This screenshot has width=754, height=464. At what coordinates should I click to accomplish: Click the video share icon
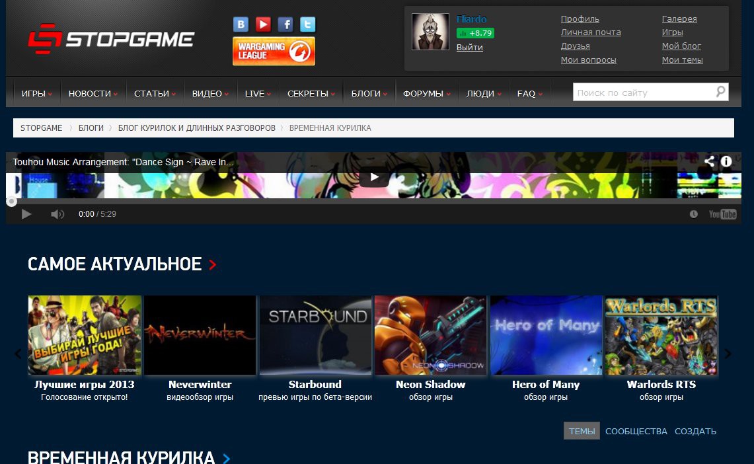pyautogui.click(x=709, y=161)
